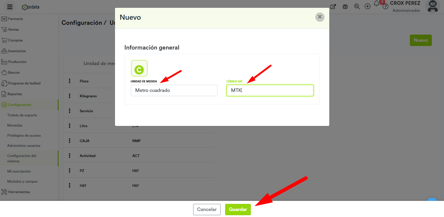Screen dimensions: 444x217
Task: Click the Cancelar button
Action: [x=207, y=210]
